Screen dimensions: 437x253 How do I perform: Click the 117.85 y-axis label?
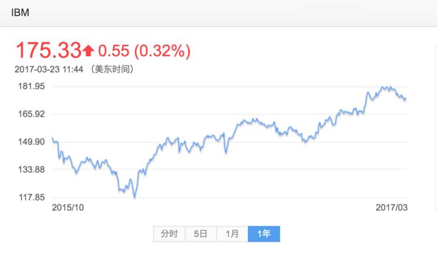[x=32, y=197]
